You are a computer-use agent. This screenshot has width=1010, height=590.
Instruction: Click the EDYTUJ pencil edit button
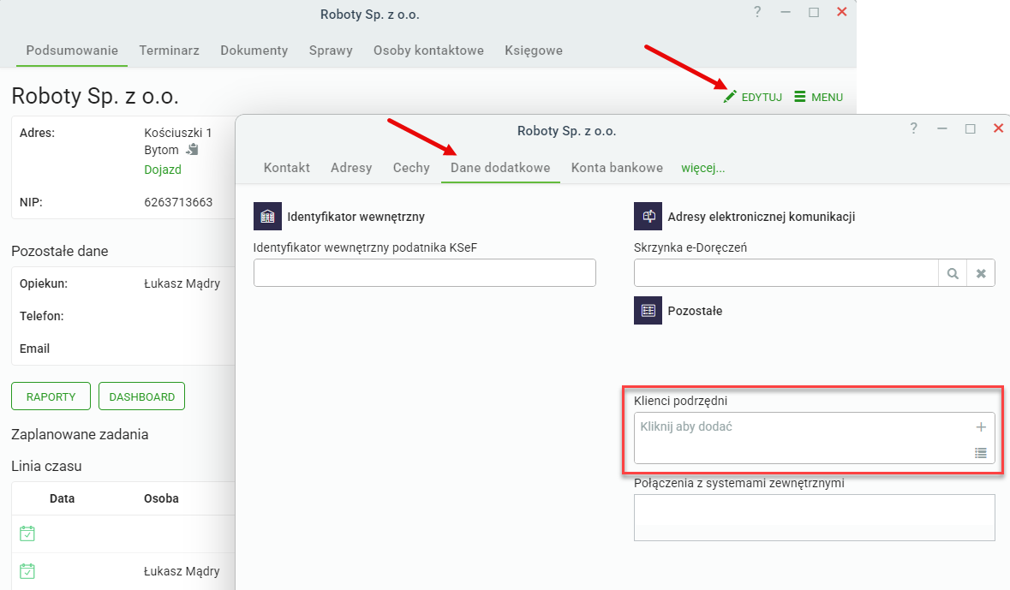tap(752, 98)
